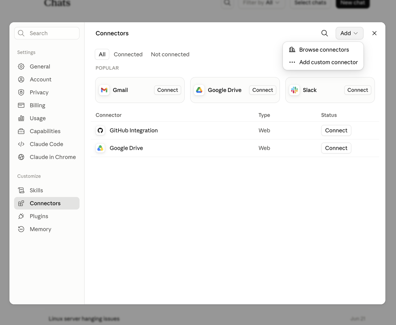Click the three-dots icon beside Add custom connector
Viewport: 396px width, 325px height.
click(x=292, y=62)
